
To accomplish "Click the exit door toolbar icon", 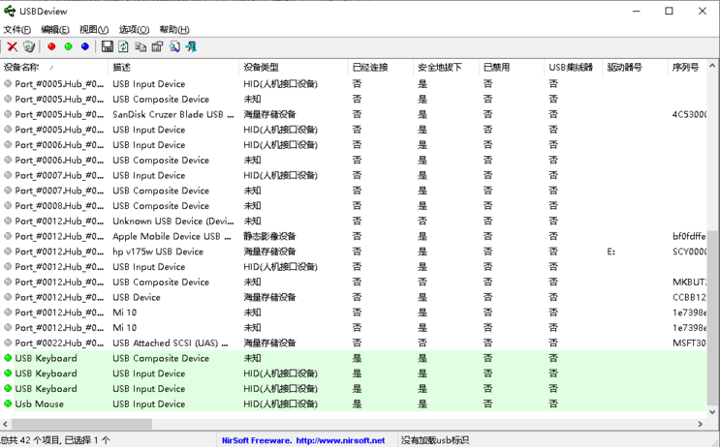I will click(x=191, y=46).
